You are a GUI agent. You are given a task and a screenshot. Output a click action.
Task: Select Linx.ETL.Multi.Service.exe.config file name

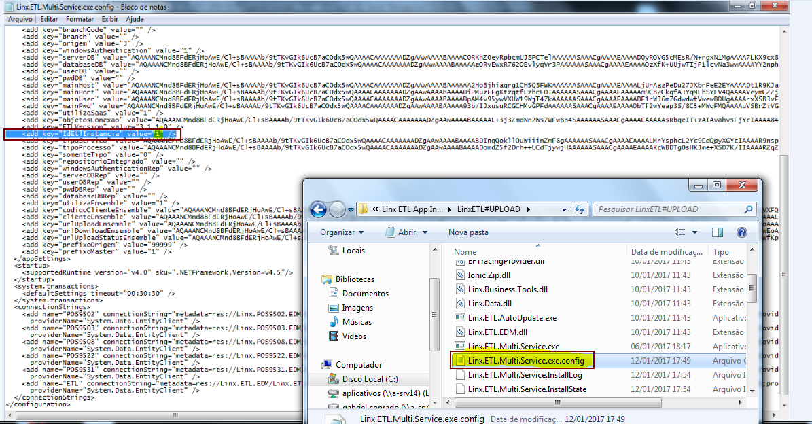tap(526, 360)
